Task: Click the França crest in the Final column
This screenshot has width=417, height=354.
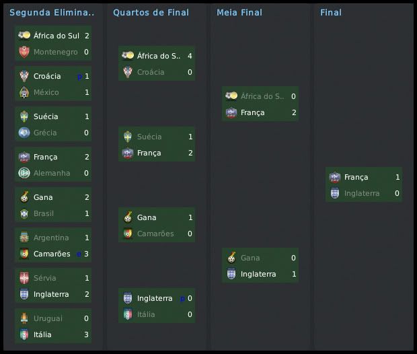Action: tap(334, 177)
